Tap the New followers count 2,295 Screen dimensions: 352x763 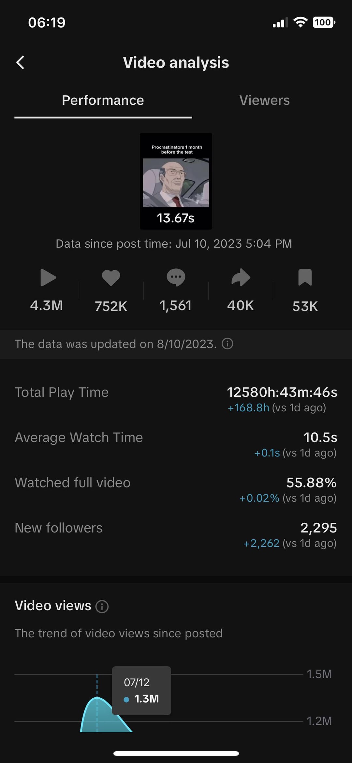[x=319, y=528]
